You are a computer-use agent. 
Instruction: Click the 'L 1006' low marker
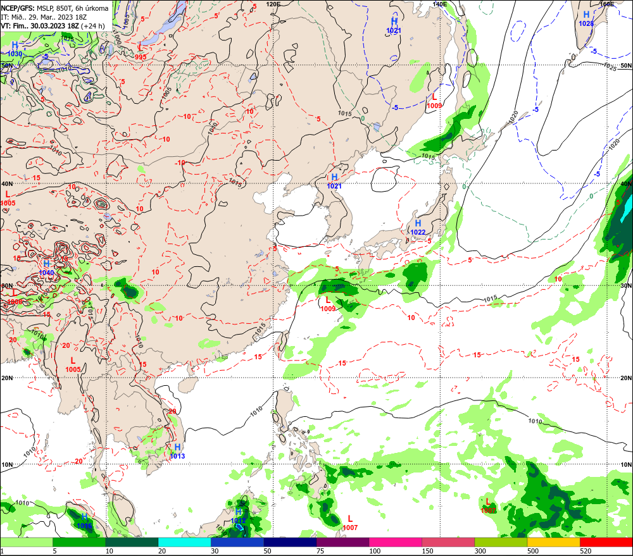(x=15, y=297)
